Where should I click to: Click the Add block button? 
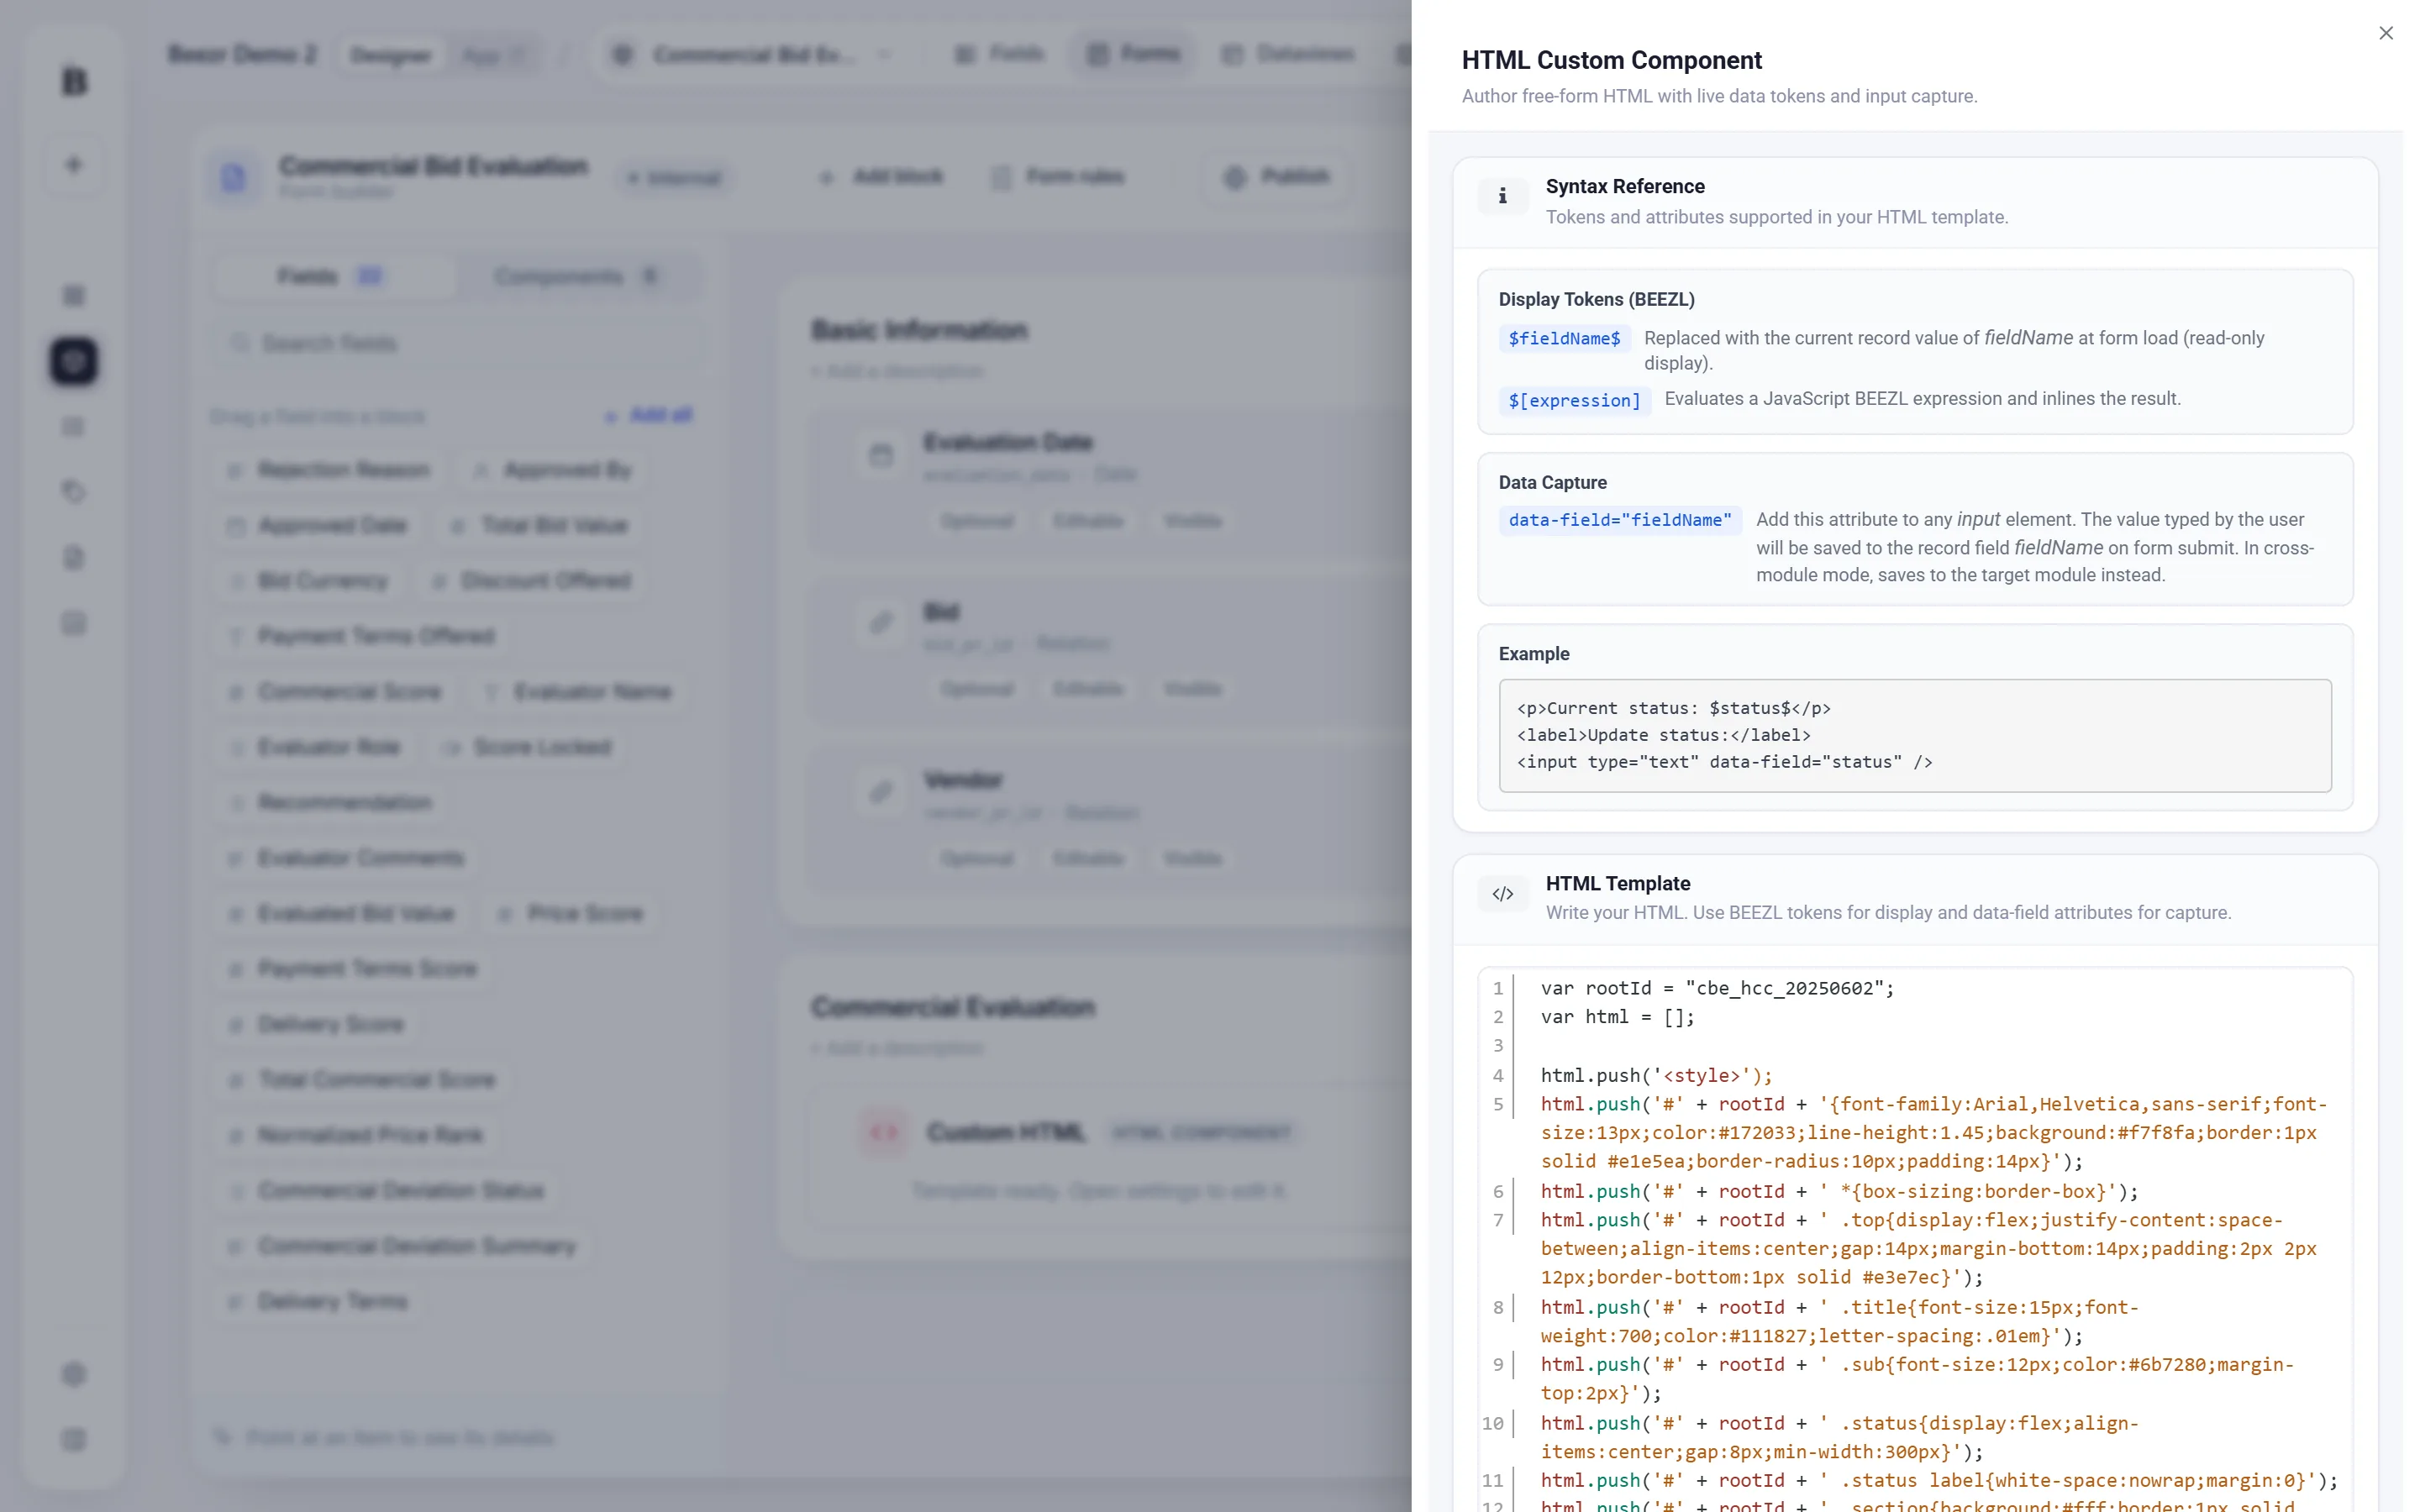pos(880,177)
